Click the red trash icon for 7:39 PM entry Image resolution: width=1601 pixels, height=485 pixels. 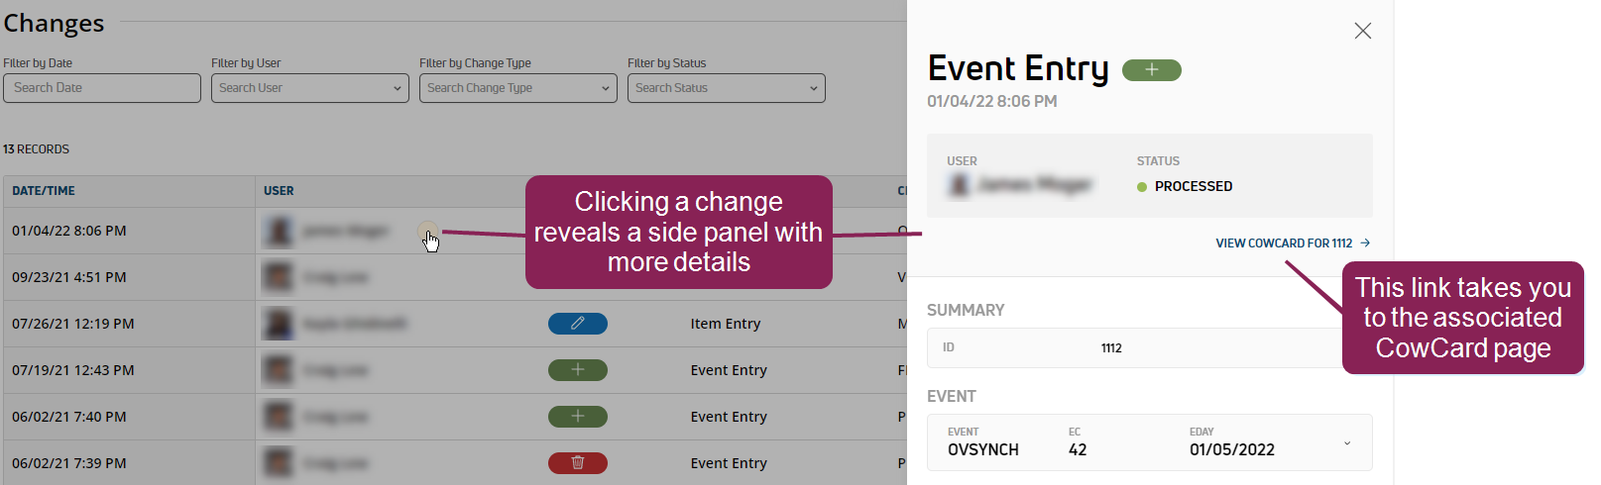point(577,463)
